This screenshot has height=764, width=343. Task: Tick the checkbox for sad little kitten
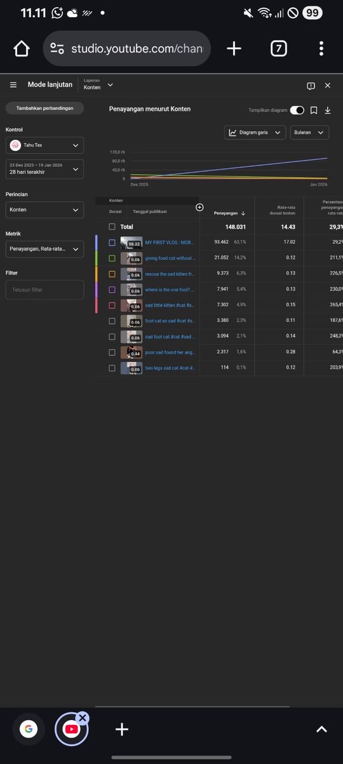[x=112, y=305]
